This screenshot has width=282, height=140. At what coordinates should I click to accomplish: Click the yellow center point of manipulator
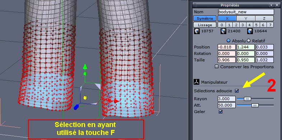pyautogui.click(x=85, y=98)
